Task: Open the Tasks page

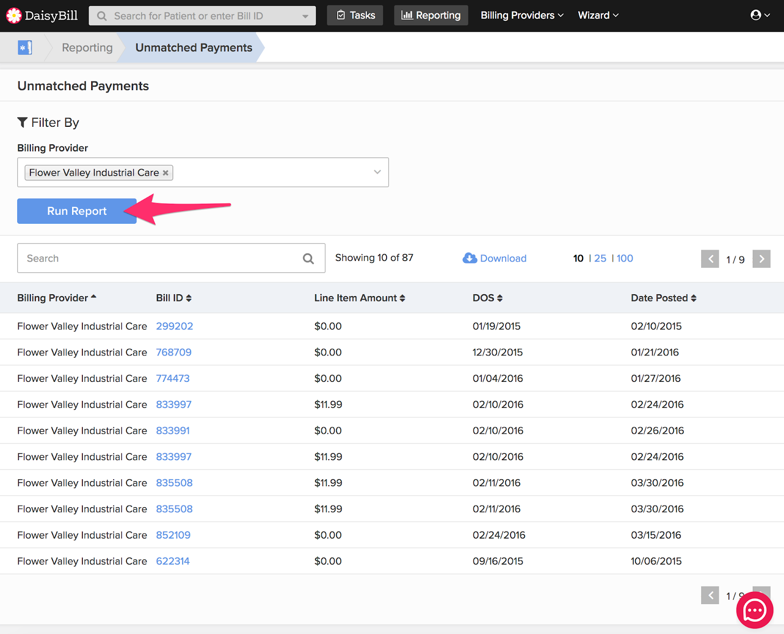Action: (x=355, y=15)
